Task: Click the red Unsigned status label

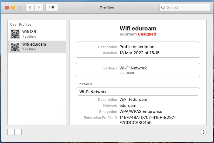Action: (147, 34)
